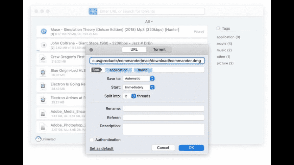Click the Adobe_Media_Encoder file icon
This screenshot has height=165, width=294.
point(43,113)
